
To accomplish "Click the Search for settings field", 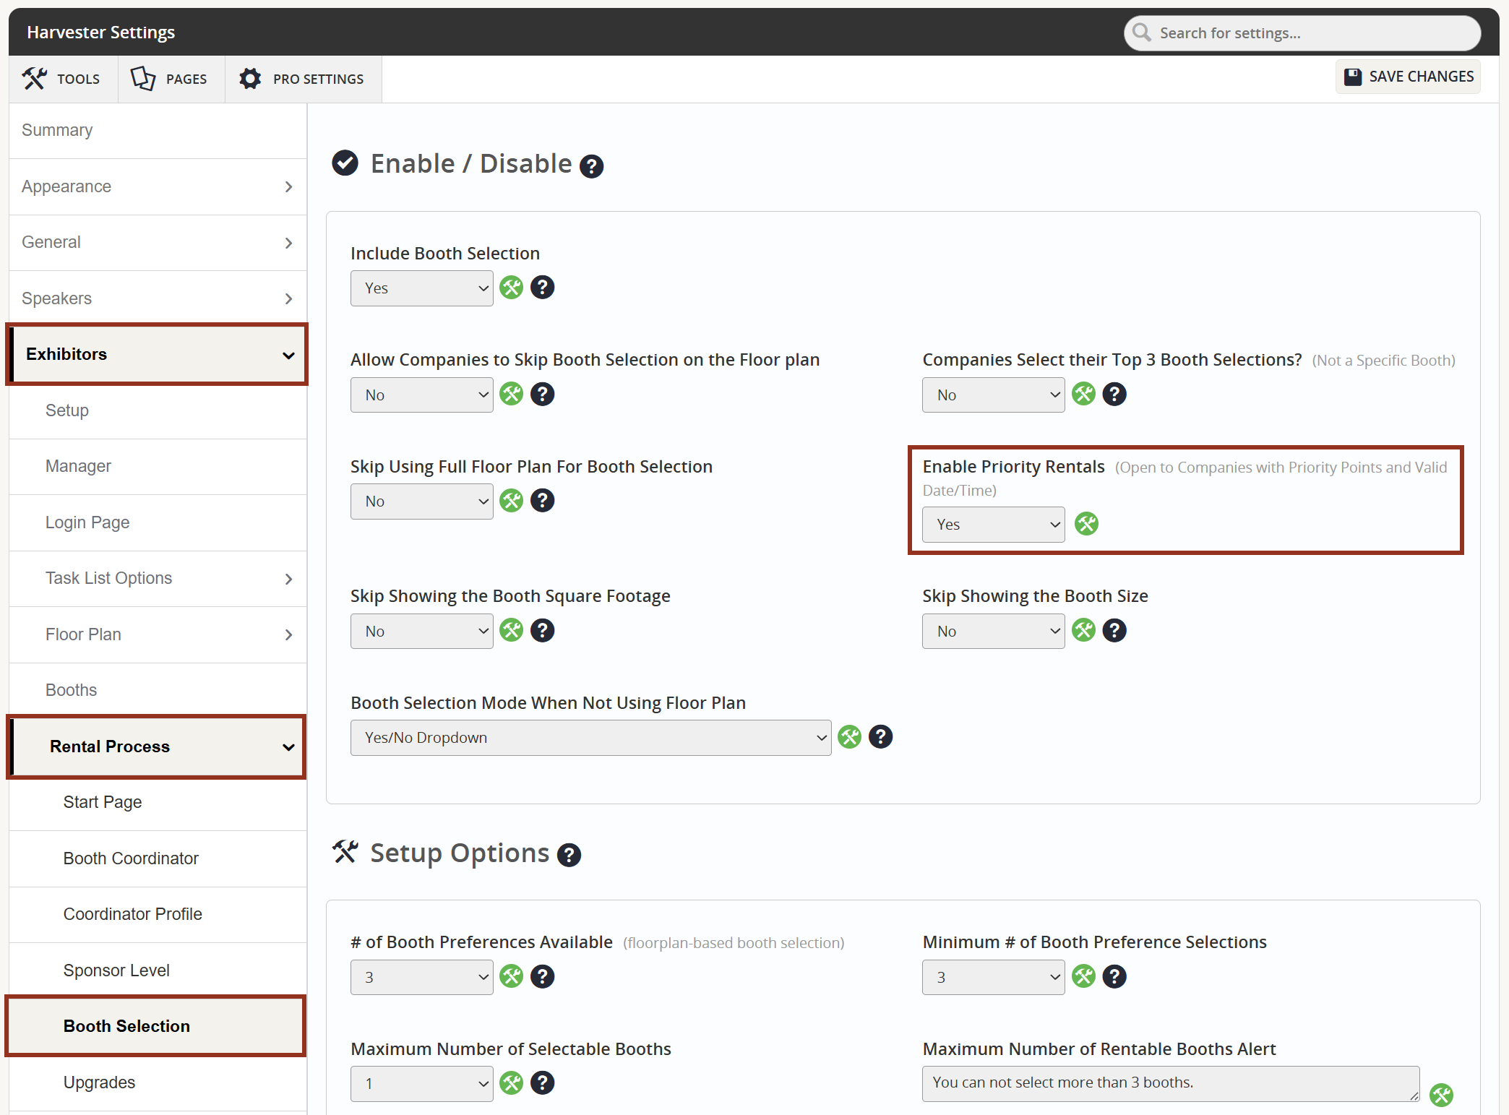I will coord(1302,33).
